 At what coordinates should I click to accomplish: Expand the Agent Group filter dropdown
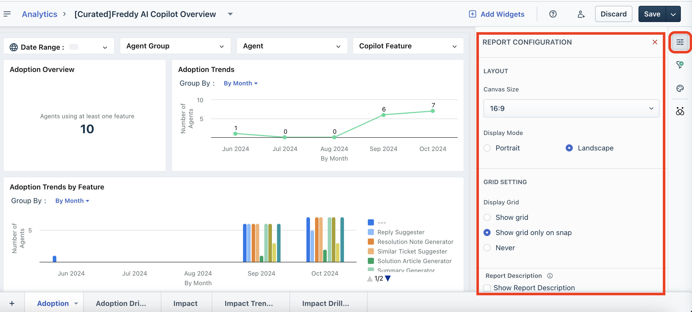coord(175,46)
